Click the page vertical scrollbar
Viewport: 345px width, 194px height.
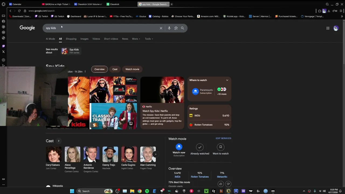click(x=343, y=43)
